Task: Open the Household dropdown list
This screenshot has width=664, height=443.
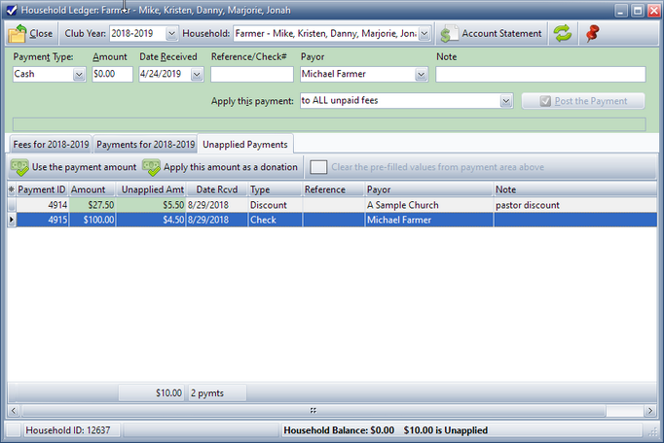Action: click(425, 33)
